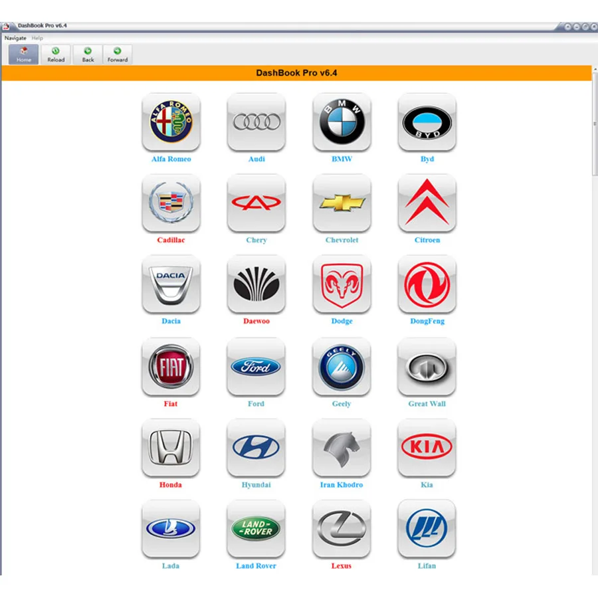Screen dimensions: 598x598
Task: Choose the DongFeng red logo
Action: (x=427, y=284)
